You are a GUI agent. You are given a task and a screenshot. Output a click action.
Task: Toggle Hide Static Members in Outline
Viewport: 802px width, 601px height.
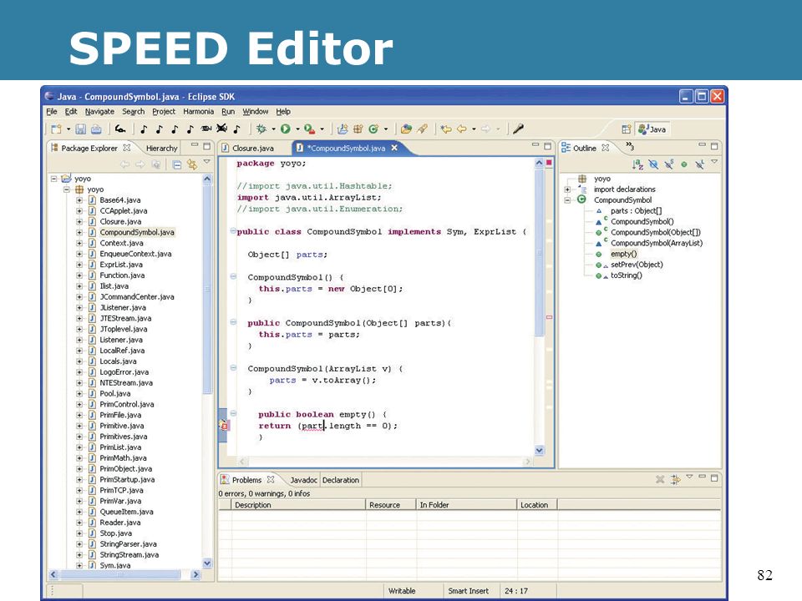pos(669,164)
